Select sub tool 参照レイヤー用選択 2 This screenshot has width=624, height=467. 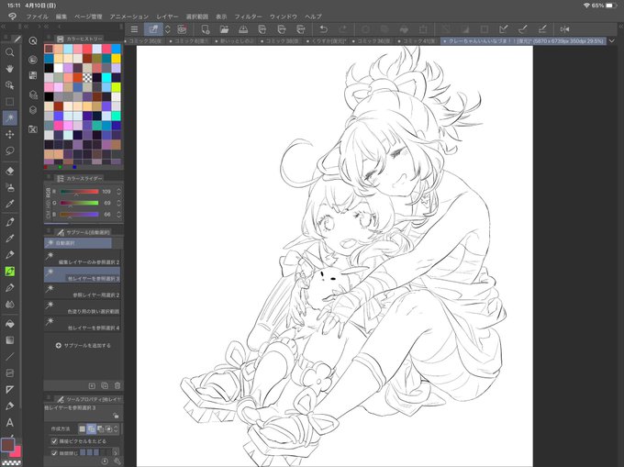tap(82, 291)
